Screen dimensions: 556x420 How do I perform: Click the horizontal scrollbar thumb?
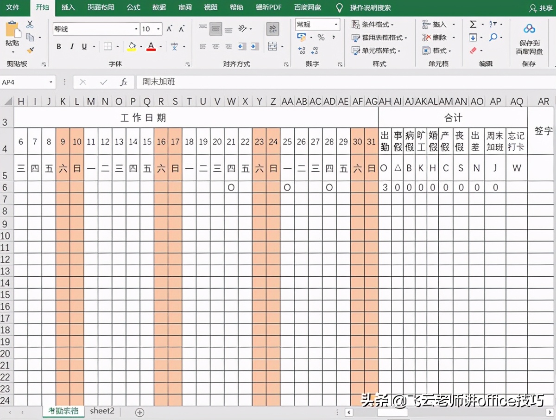click(392, 412)
